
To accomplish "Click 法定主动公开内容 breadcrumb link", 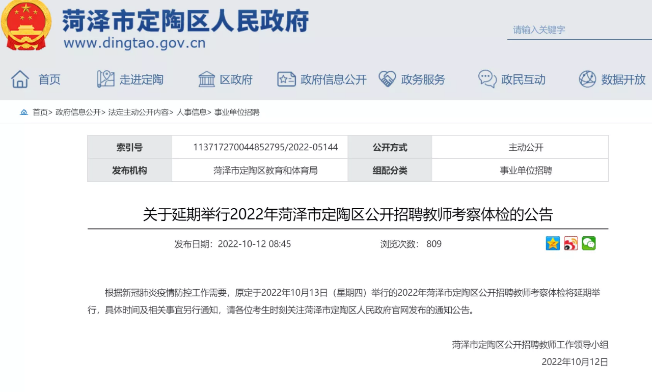I will tap(138, 113).
